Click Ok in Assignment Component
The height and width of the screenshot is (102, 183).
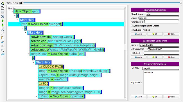click(x=155, y=97)
